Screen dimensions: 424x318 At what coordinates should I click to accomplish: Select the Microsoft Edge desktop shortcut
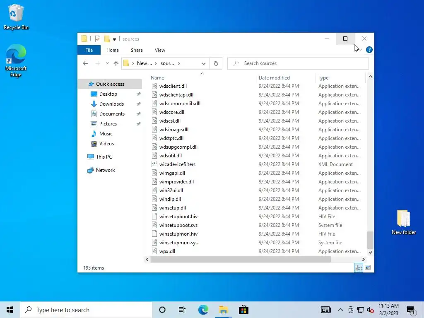point(16,61)
